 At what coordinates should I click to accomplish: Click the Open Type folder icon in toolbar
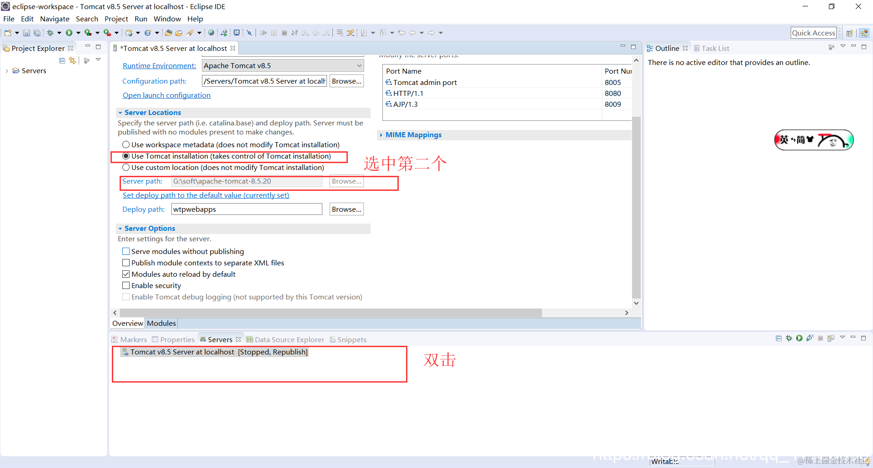[x=168, y=33]
